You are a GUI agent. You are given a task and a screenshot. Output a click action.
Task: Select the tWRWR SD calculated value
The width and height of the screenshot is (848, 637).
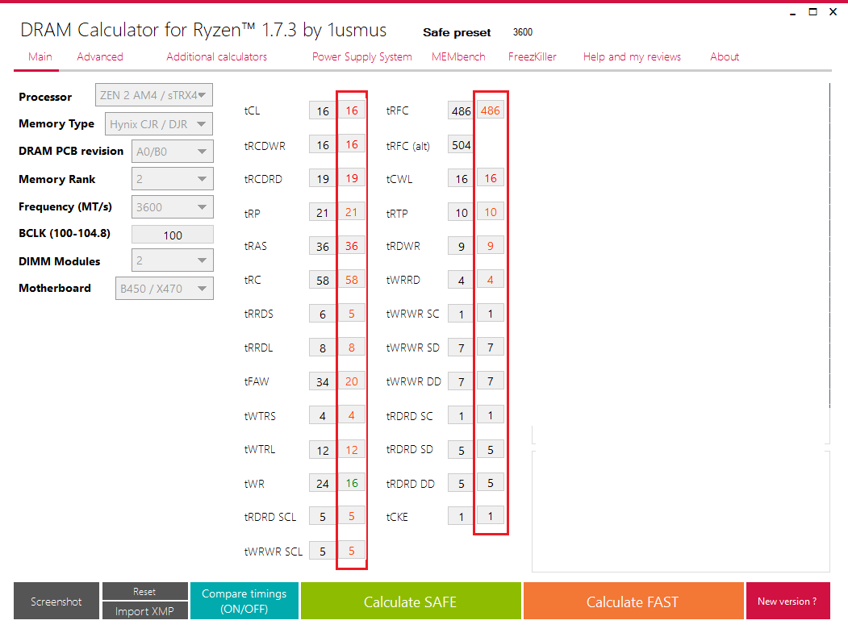point(462,348)
